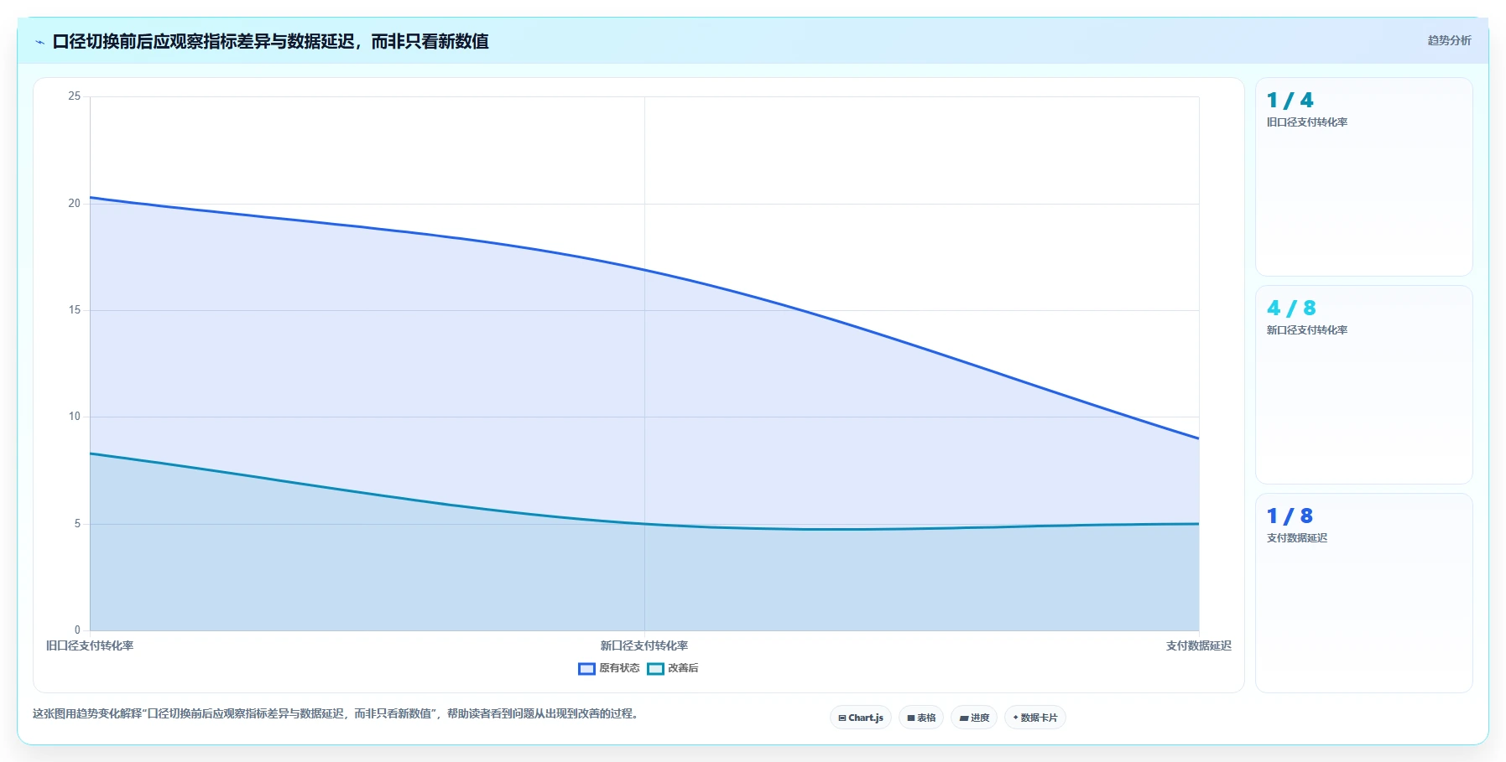This screenshot has width=1506, height=762.
Task: Select the Chart.js tag
Action: (861, 718)
